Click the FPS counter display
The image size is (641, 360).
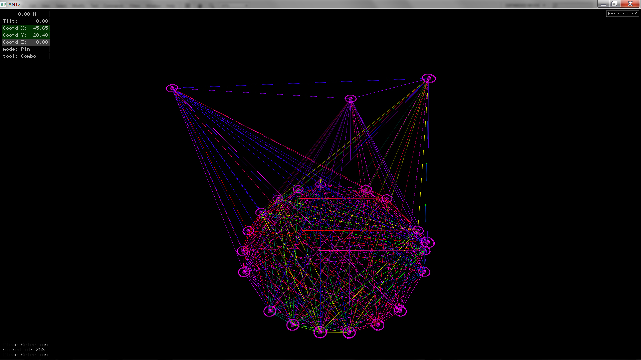[x=623, y=14]
